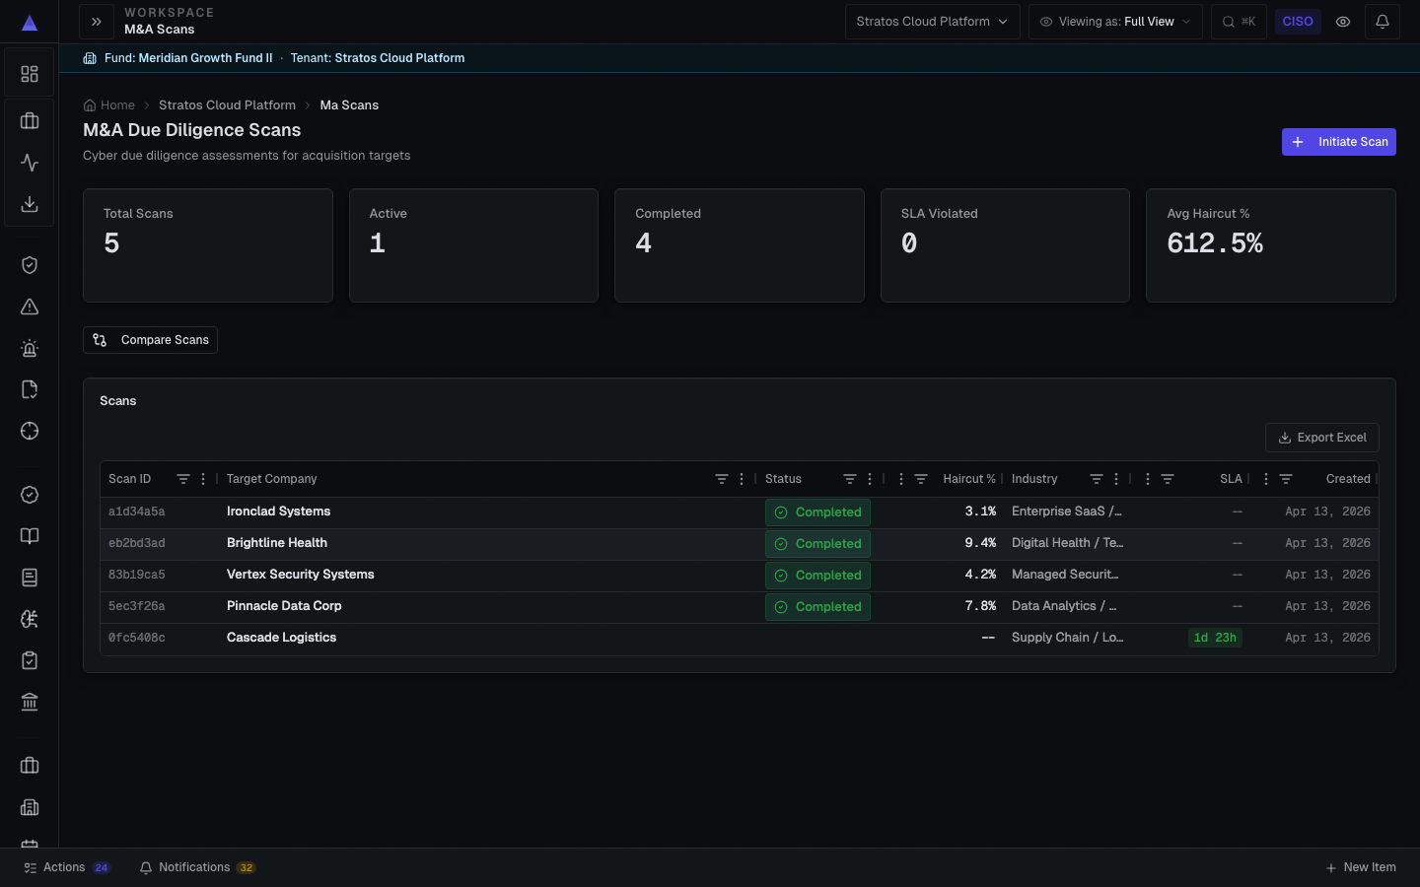
Task: Open the Haircut % column menu dots
Action: [901, 479]
